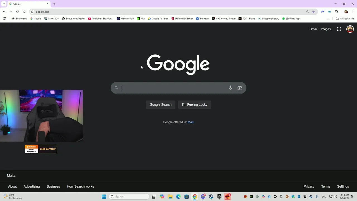Screen dimensions: 357x201
Task: Open the Google AdSense bookmark
Action: pos(158,19)
